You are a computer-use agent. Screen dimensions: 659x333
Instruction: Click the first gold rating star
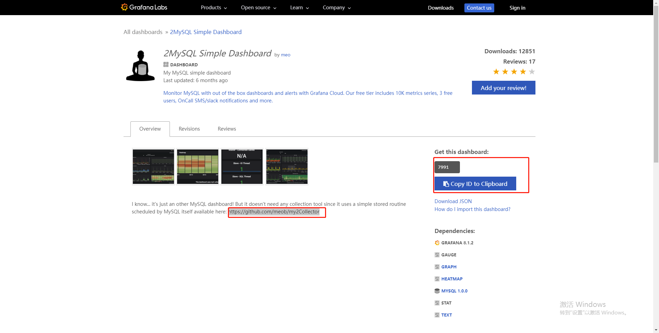(496, 71)
